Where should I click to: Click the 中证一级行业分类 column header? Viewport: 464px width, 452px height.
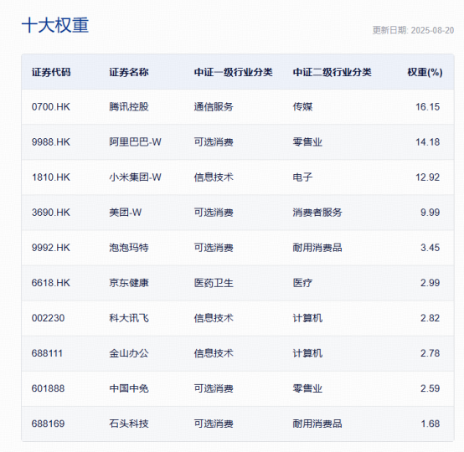pyautogui.click(x=233, y=72)
